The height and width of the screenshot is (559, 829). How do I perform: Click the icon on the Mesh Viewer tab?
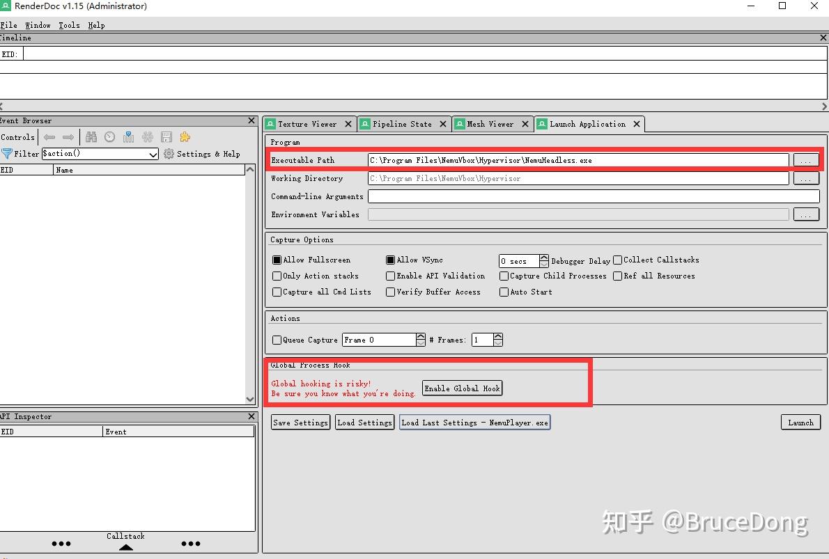click(460, 124)
